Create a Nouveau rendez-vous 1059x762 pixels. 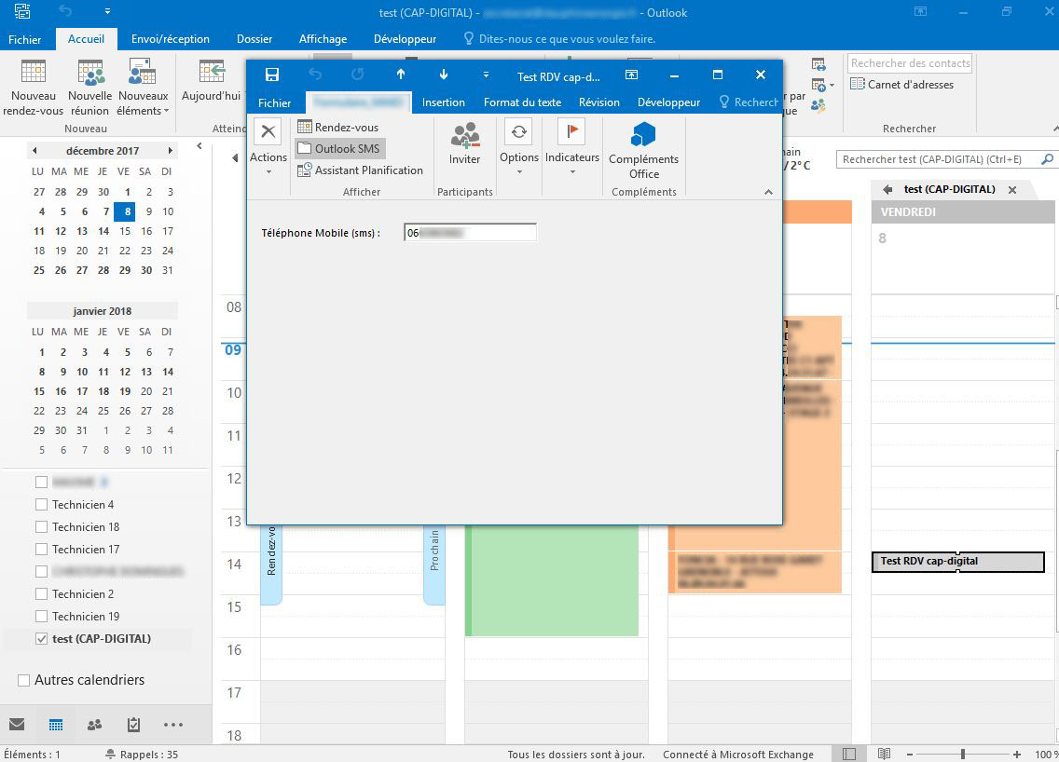[x=34, y=88]
